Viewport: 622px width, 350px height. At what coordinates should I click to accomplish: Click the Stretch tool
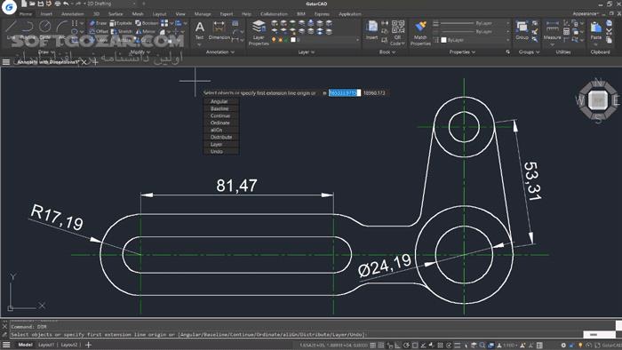(x=122, y=31)
